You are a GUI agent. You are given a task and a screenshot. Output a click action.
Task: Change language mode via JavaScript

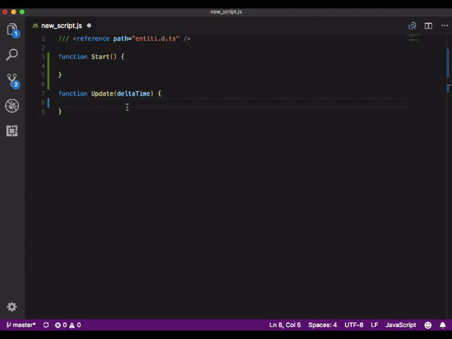pos(401,325)
